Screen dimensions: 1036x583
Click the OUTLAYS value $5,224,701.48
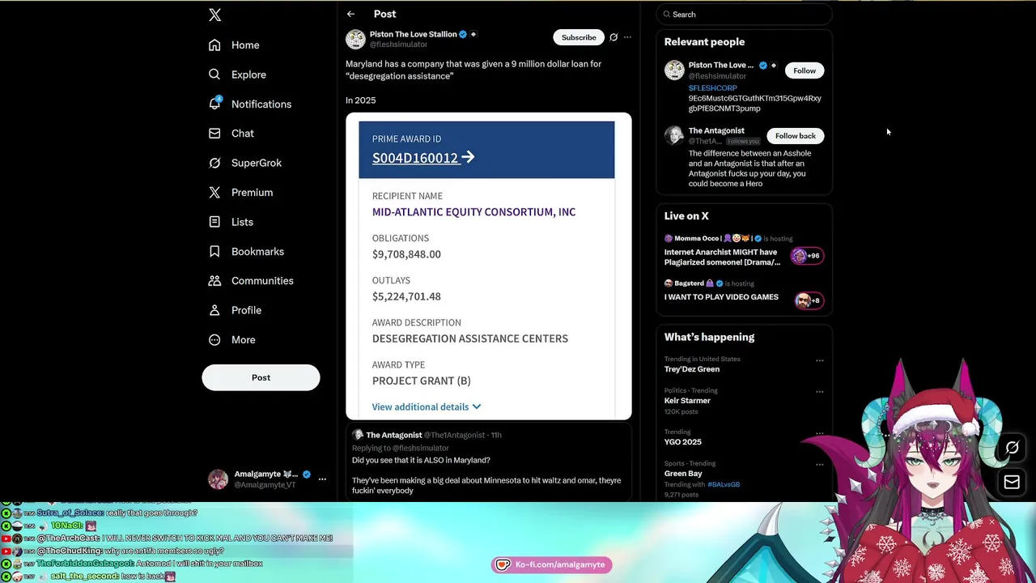(x=406, y=296)
